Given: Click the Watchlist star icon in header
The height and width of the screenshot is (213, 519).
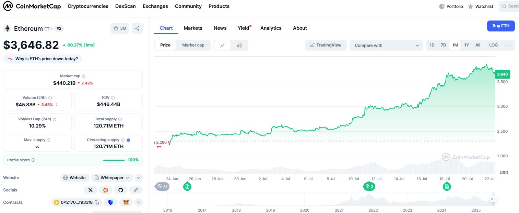Looking at the screenshot, I should click(x=471, y=6).
